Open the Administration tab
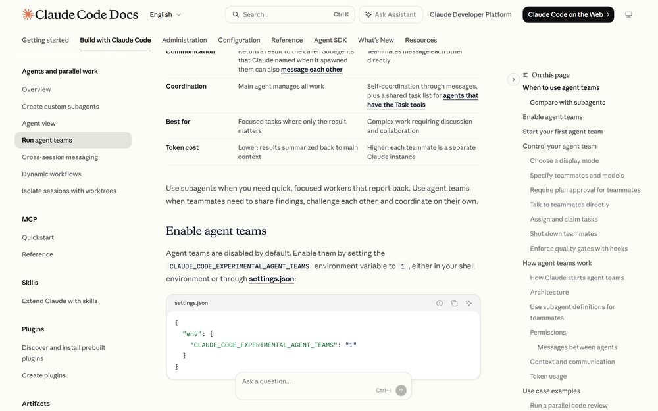 pyautogui.click(x=184, y=40)
